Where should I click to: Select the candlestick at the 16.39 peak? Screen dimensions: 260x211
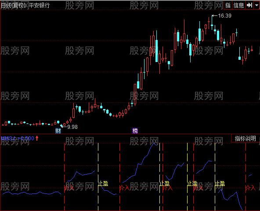pyautogui.click(x=212, y=22)
